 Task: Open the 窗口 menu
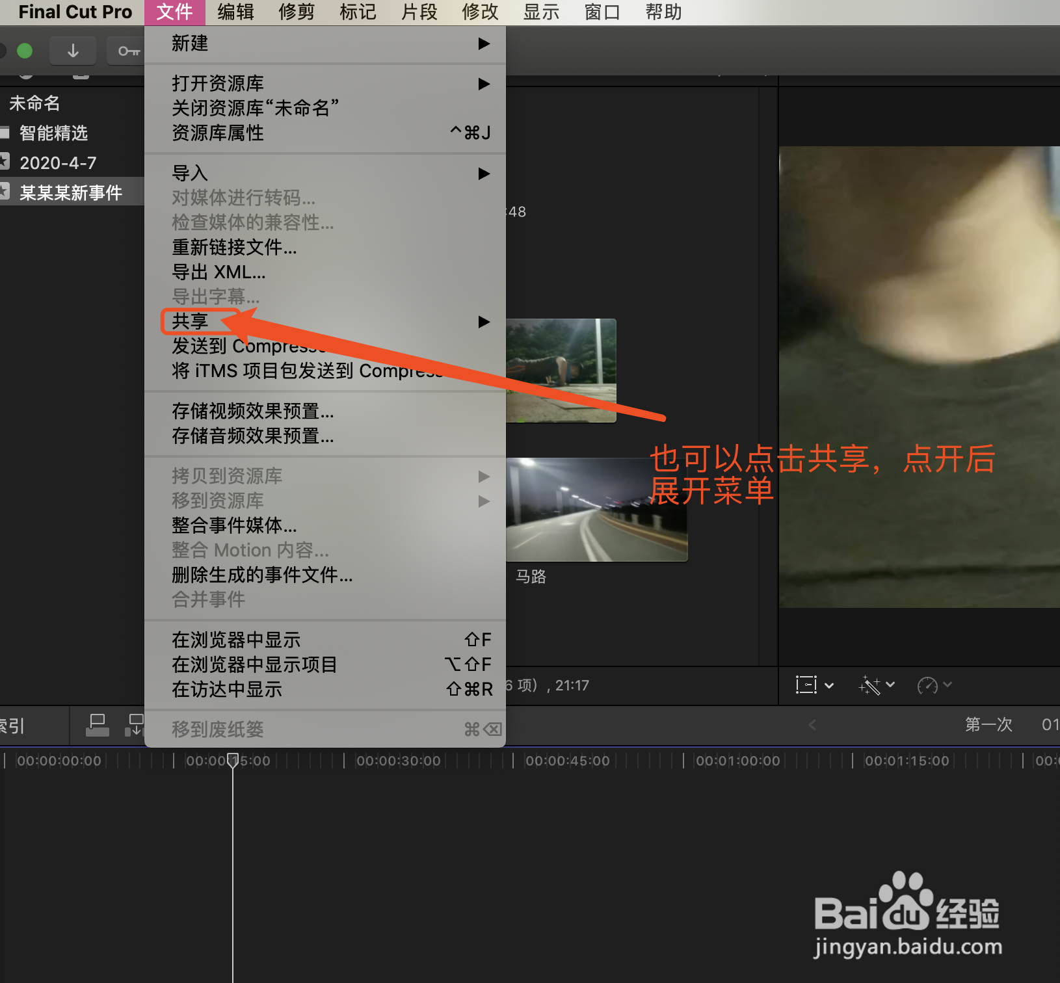600,12
